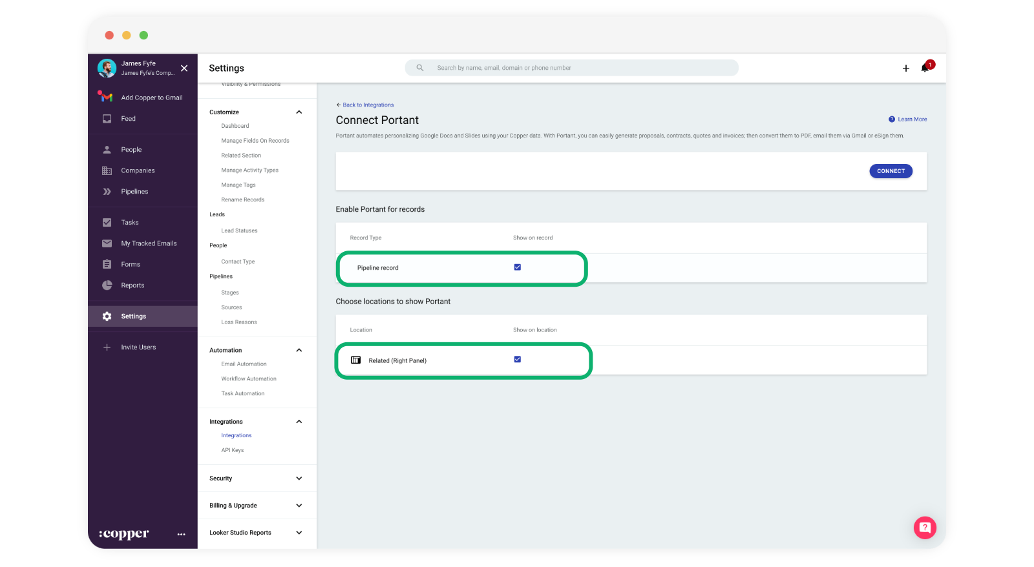Viewport: 1034px width, 567px height.
Task: Go Back to Integrations link
Action: [368, 105]
